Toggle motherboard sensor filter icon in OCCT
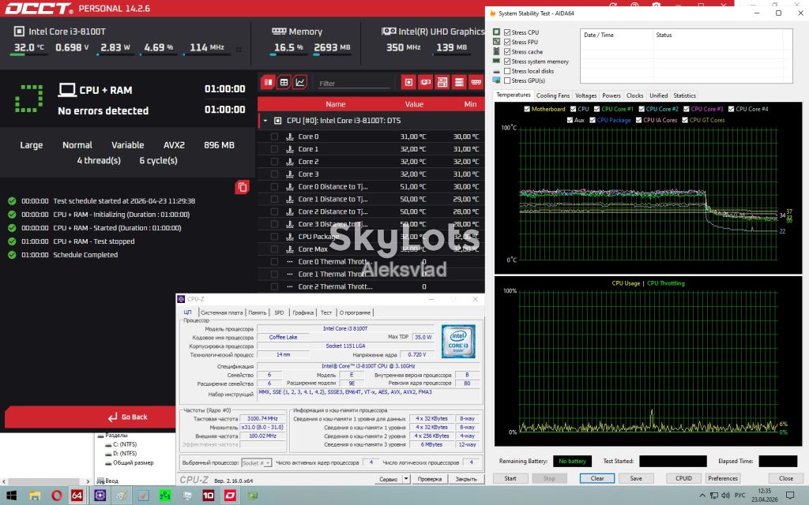The height and width of the screenshot is (505, 809). tap(442, 82)
